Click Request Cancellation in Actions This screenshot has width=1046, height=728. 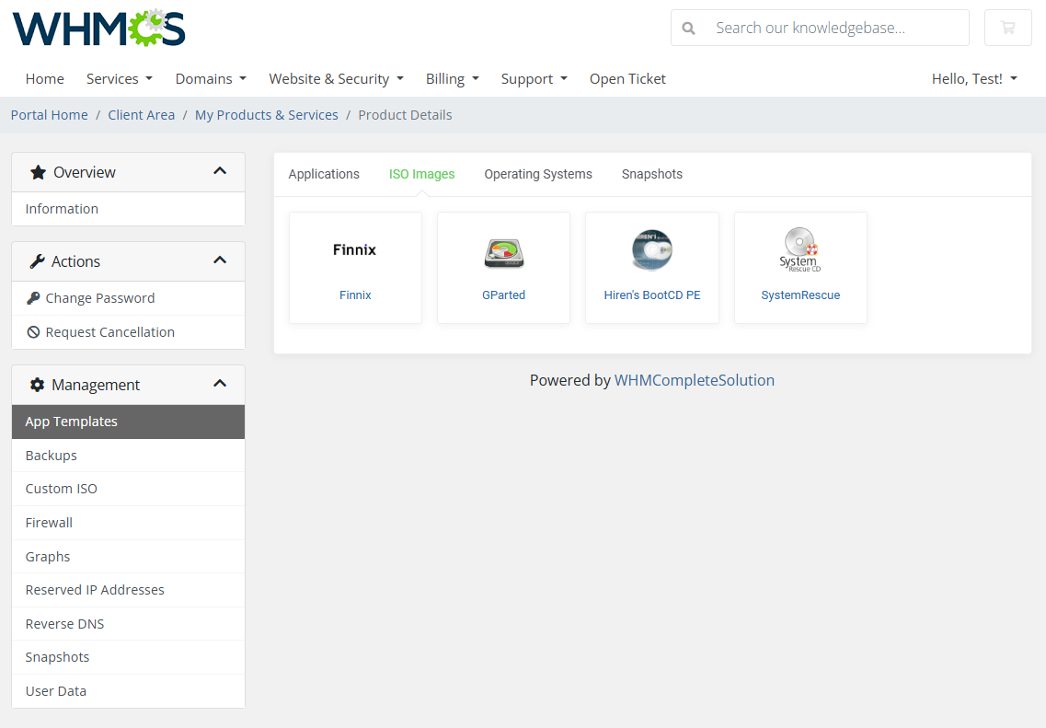pos(128,332)
